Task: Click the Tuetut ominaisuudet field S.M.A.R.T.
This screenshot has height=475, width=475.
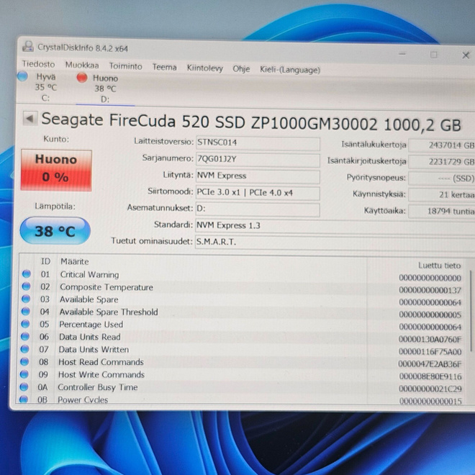Action: 335,243
